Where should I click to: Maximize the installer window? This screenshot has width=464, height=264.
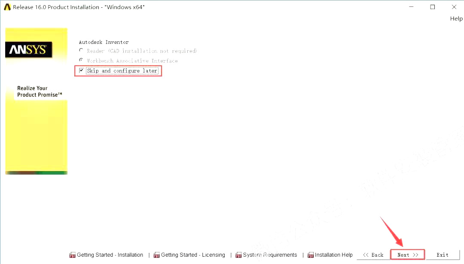(432, 7)
